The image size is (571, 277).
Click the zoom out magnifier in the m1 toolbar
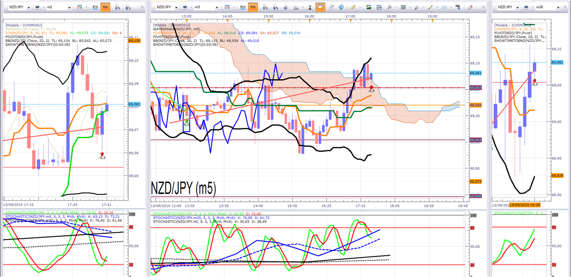click(128, 7)
